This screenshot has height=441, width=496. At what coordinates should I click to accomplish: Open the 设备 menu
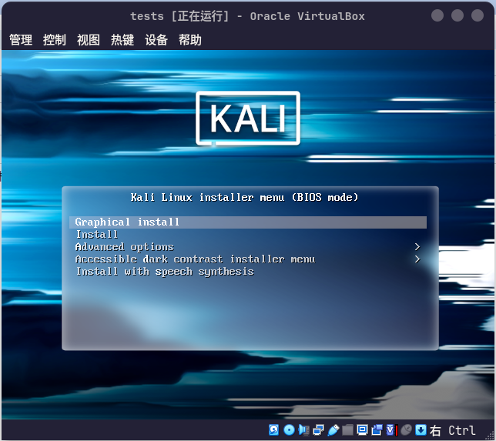pyautogui.click(x=156, y=40)
